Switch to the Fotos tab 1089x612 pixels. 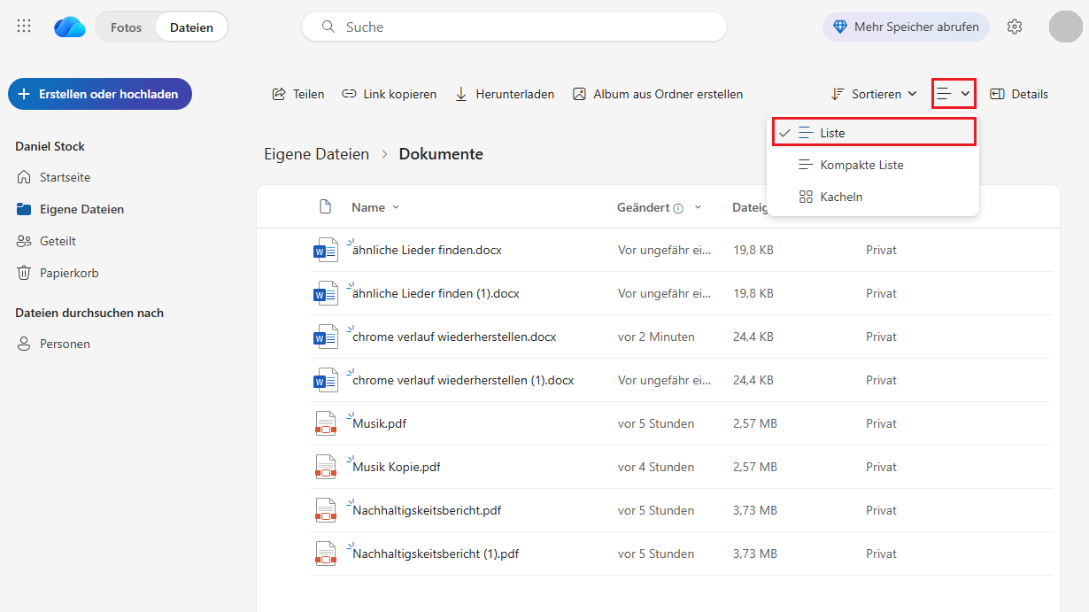[x=126, y=27]
